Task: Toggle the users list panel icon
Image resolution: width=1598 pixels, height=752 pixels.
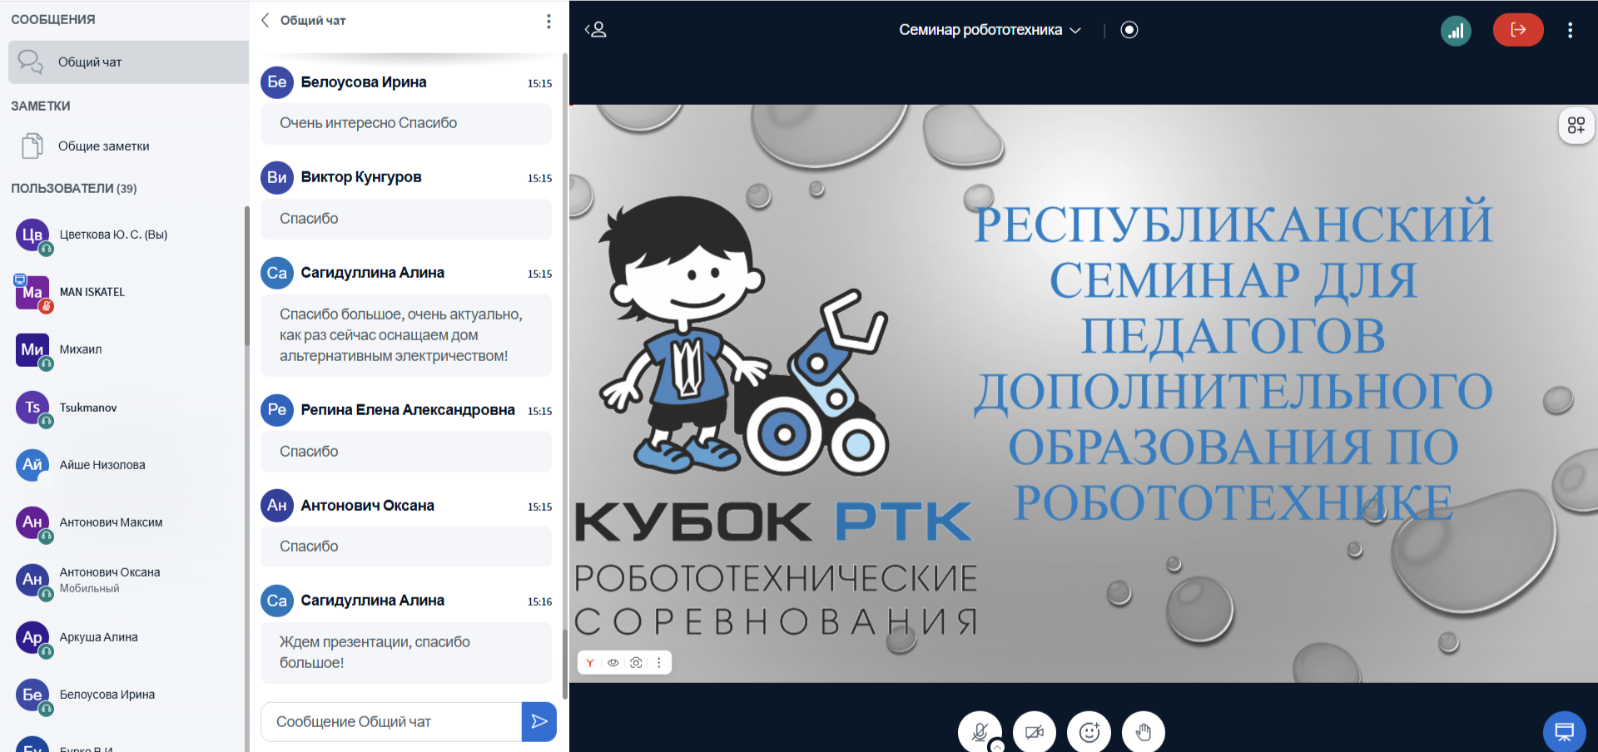Action: coord(596,30)
